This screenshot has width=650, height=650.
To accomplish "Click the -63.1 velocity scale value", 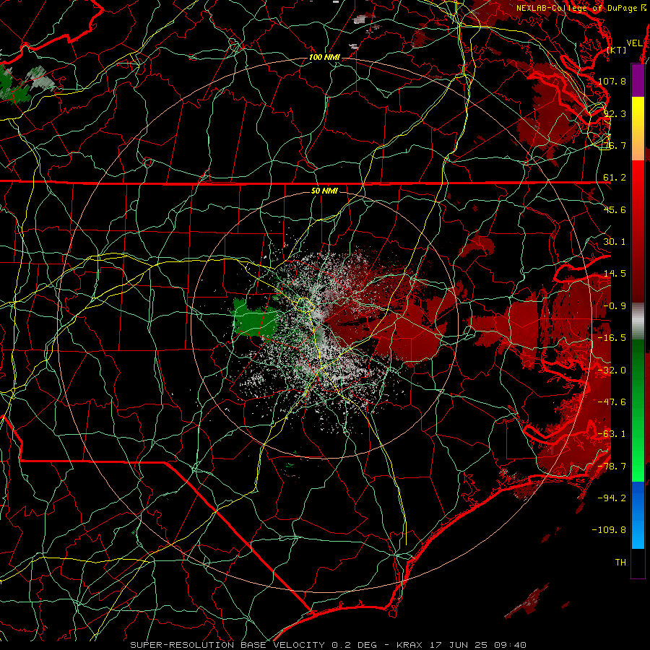I will 612,434.
